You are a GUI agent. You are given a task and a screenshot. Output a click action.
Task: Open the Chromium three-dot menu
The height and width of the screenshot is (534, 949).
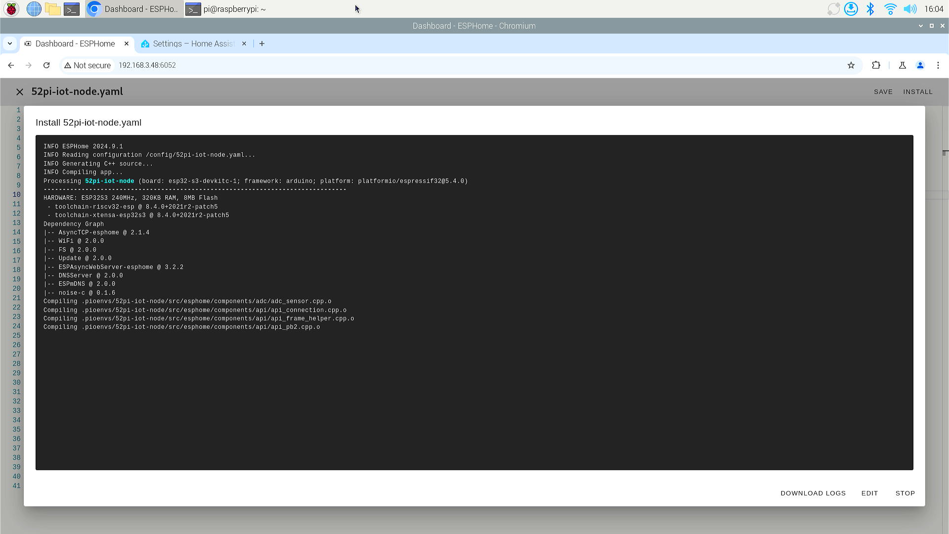point(938,65)
